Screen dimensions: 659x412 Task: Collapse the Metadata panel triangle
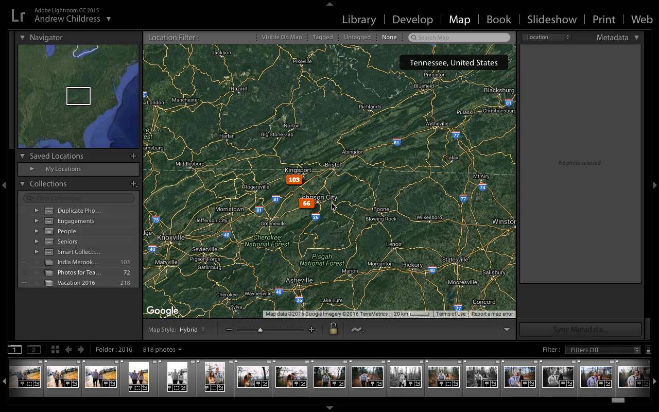pos(636,38)
